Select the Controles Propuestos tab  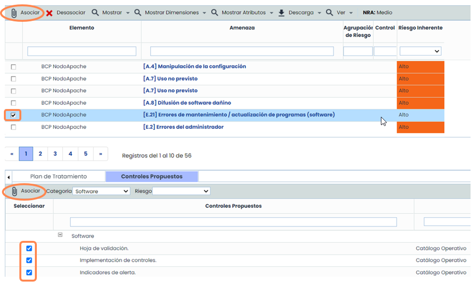coord(152,176)
